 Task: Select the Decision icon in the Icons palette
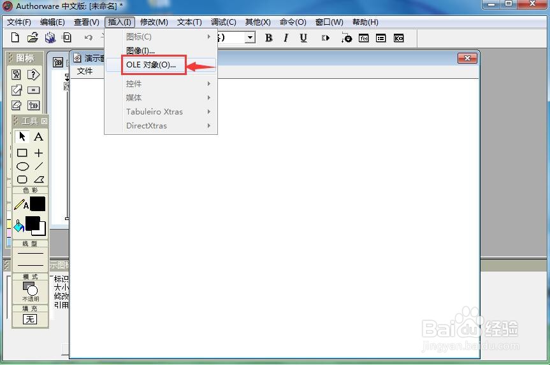(33, 74)
